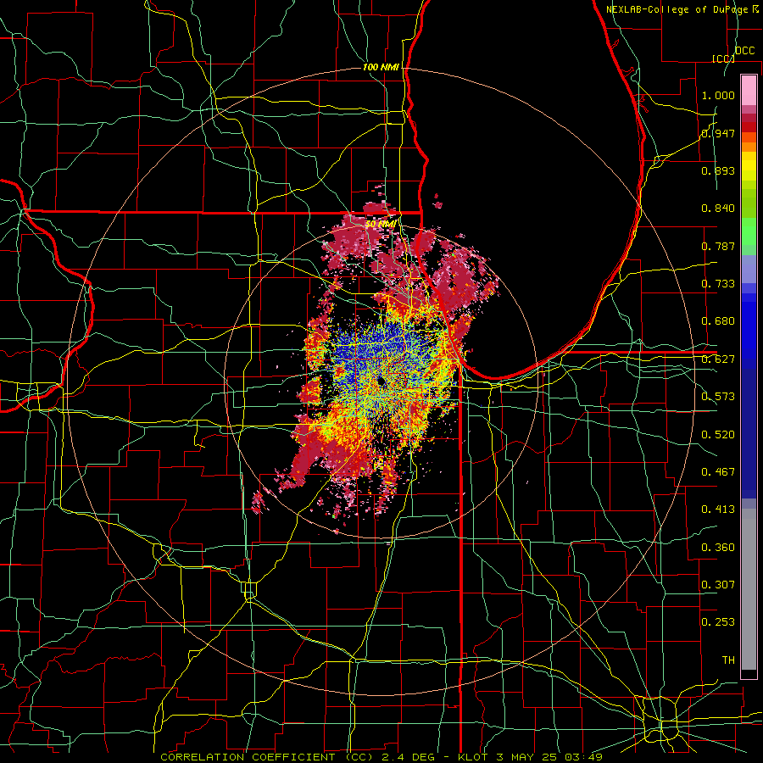This screenshot has width=763, height=763.
Task: Click the TH label near the scale bottom
Action: point(728,660)
